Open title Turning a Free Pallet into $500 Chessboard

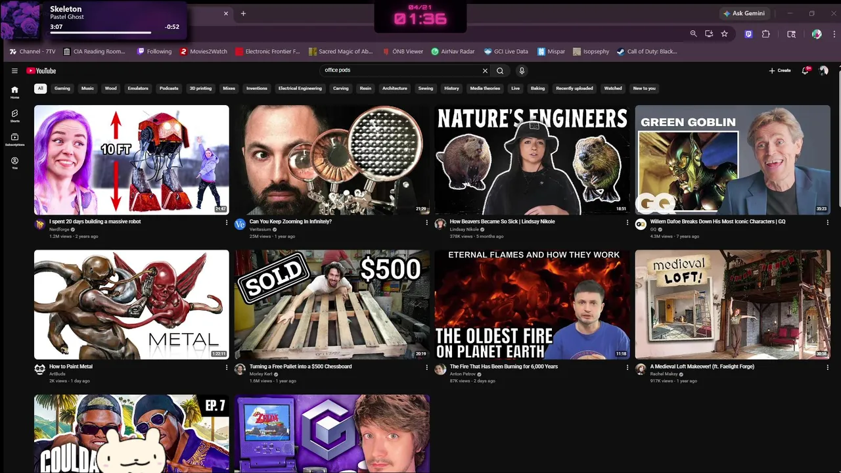pos(300,367)
